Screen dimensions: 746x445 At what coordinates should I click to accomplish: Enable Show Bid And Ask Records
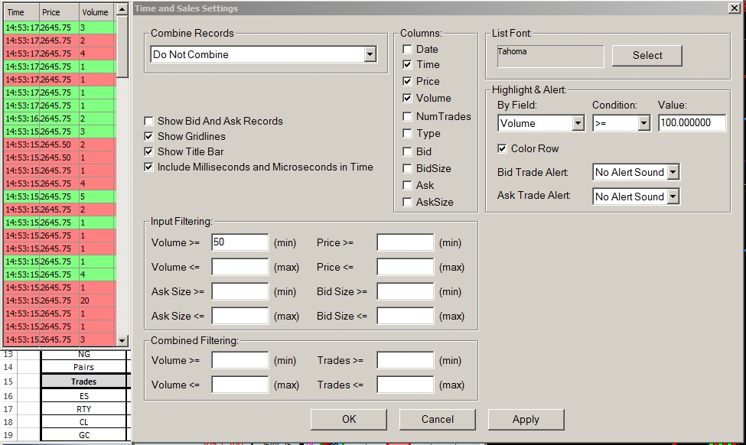(x=148, y=121)
